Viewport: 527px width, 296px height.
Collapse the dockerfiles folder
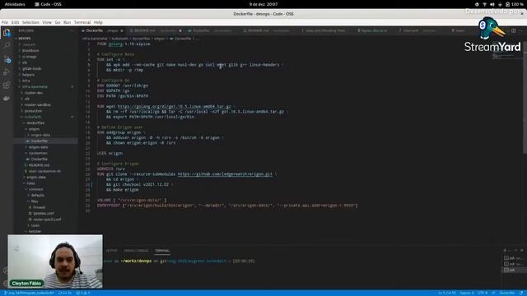pos(35,123)
